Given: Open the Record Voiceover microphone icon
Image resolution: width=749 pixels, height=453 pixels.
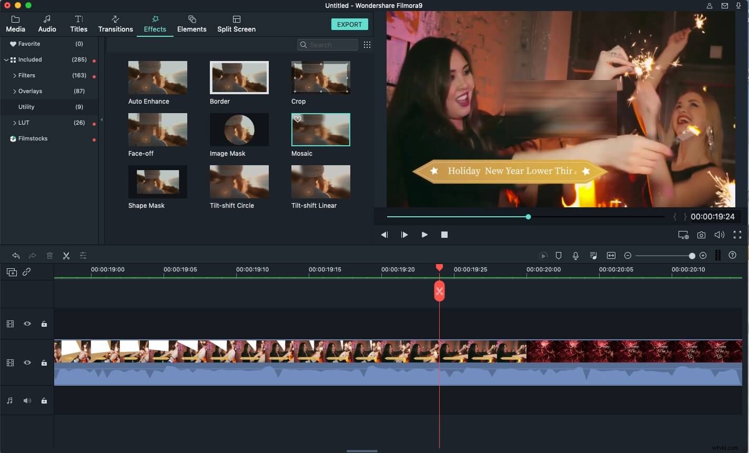Looking at the screenshot, I should [575, 255].
